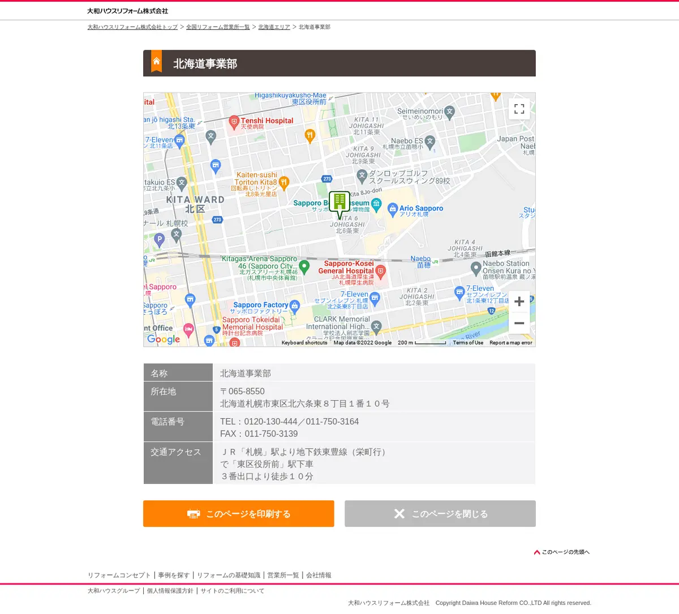
Task: Select postal code 〒065-8550
Action: 242,392
